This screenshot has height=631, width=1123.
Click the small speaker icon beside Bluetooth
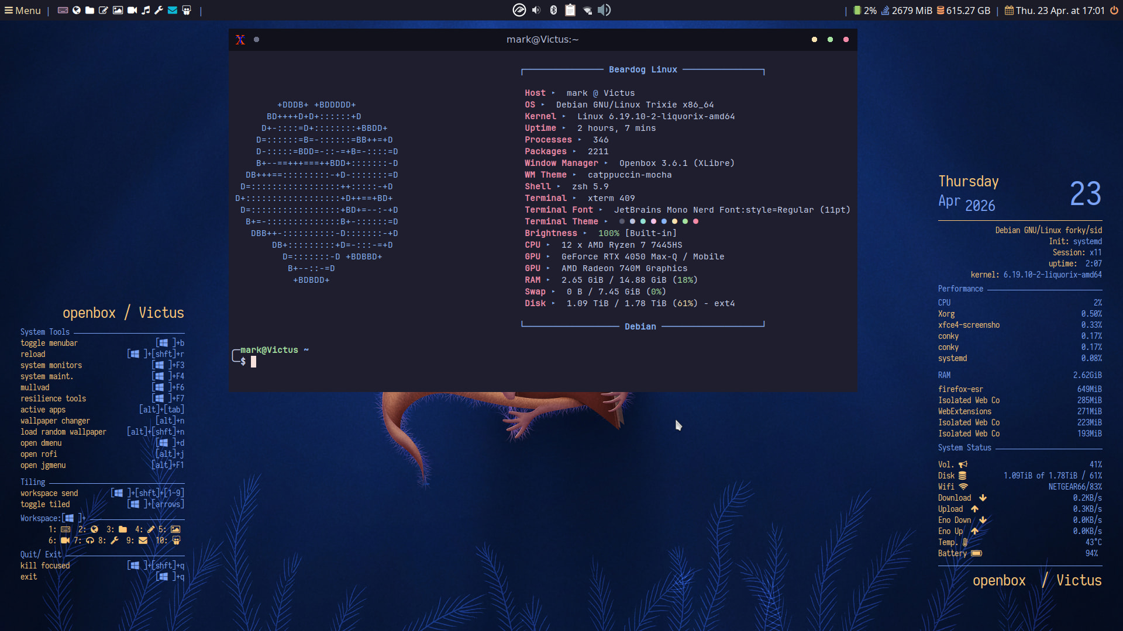click(x=536, y=10)
